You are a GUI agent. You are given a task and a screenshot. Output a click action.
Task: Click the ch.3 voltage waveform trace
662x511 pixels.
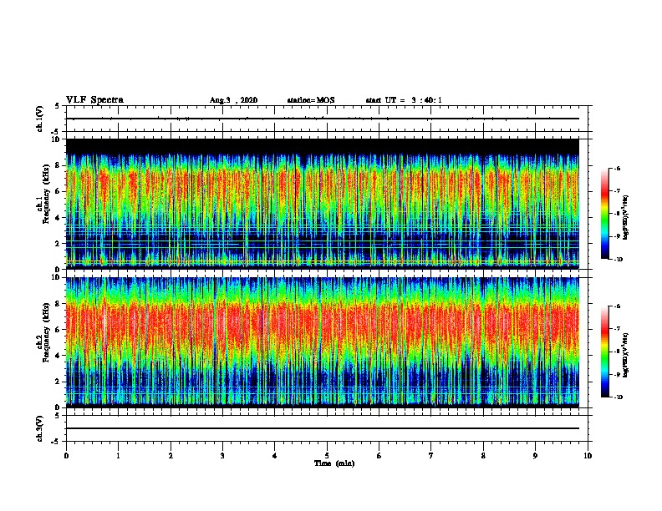click(x=323, y=428)
